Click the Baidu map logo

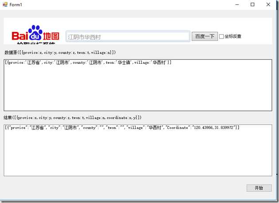point(35,34)
